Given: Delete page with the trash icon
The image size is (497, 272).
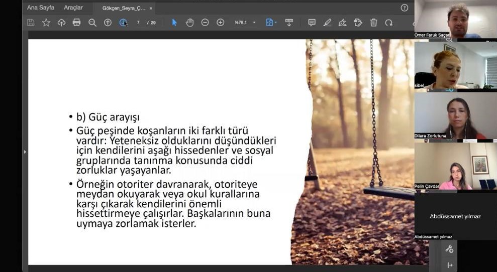Looking at the screenshot, I should point(373,23).
